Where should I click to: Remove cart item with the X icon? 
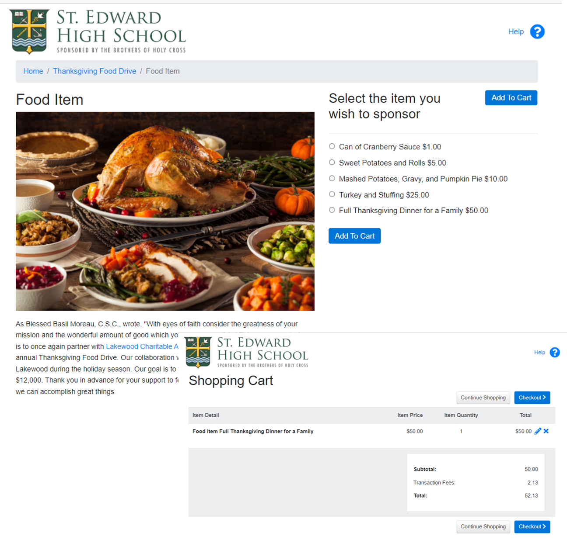tap(546, 431)
